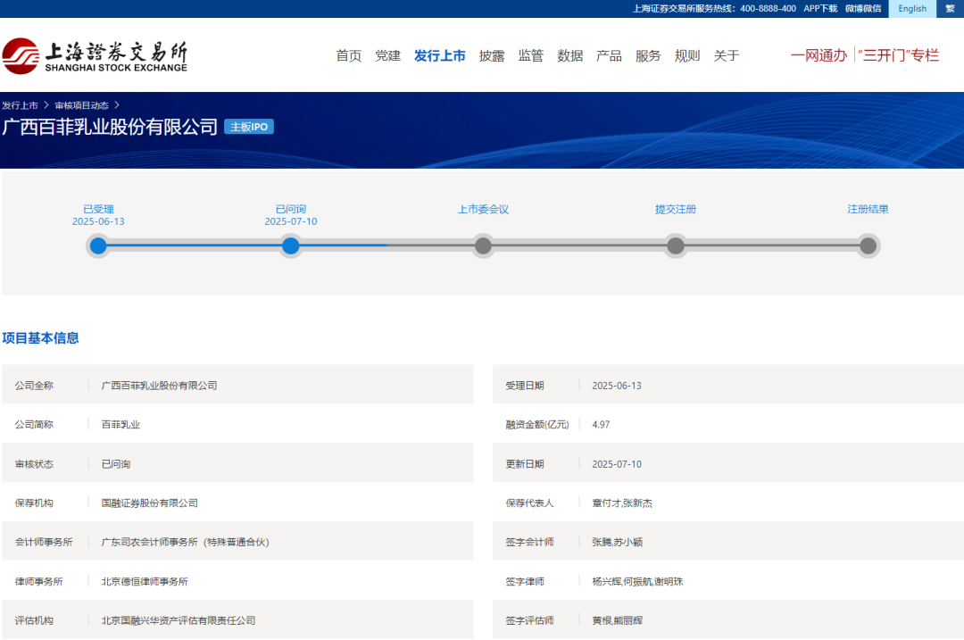Click the 项目基本信息 section heading
The image size is (964, 640).
[x=40, y=338]
